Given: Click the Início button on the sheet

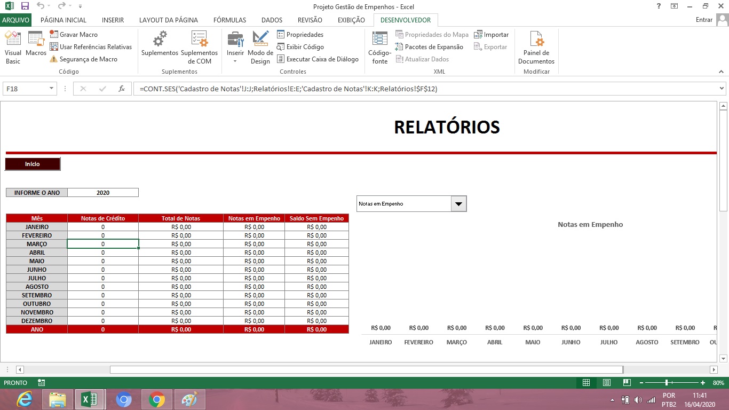Looking at the screenshot, I should 33,164.
